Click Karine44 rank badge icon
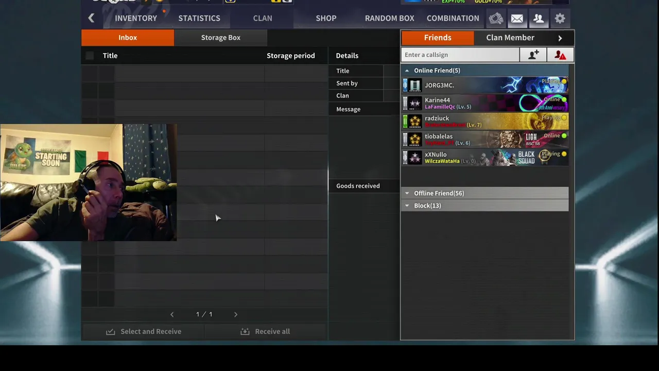Viewport: 659px width, 371px height. tap(415, 104)
